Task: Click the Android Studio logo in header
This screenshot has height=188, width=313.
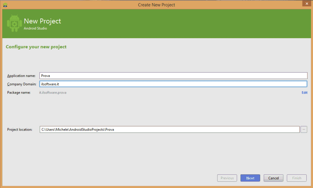Action: point(14,23)
